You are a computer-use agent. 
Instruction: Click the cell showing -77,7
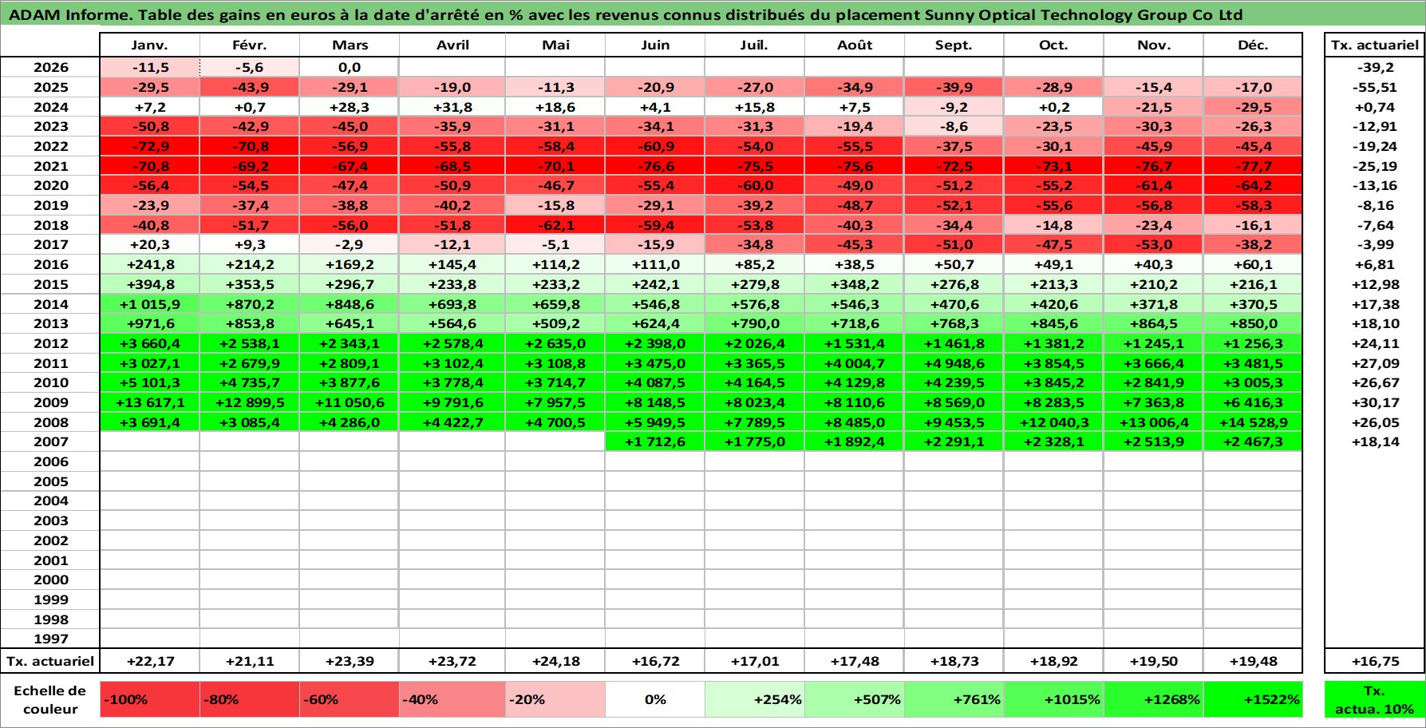point(1253,166)
